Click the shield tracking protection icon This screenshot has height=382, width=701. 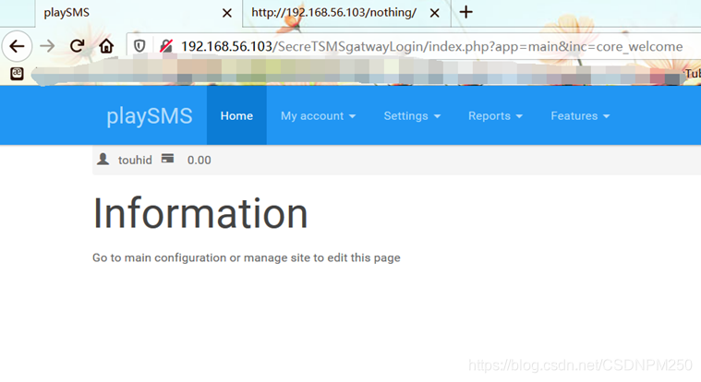[139, 46]
